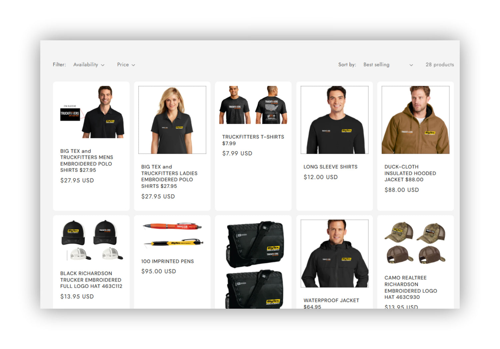
Task: Click the $13.95 USD price under black trucker hat
Action: 77,296
